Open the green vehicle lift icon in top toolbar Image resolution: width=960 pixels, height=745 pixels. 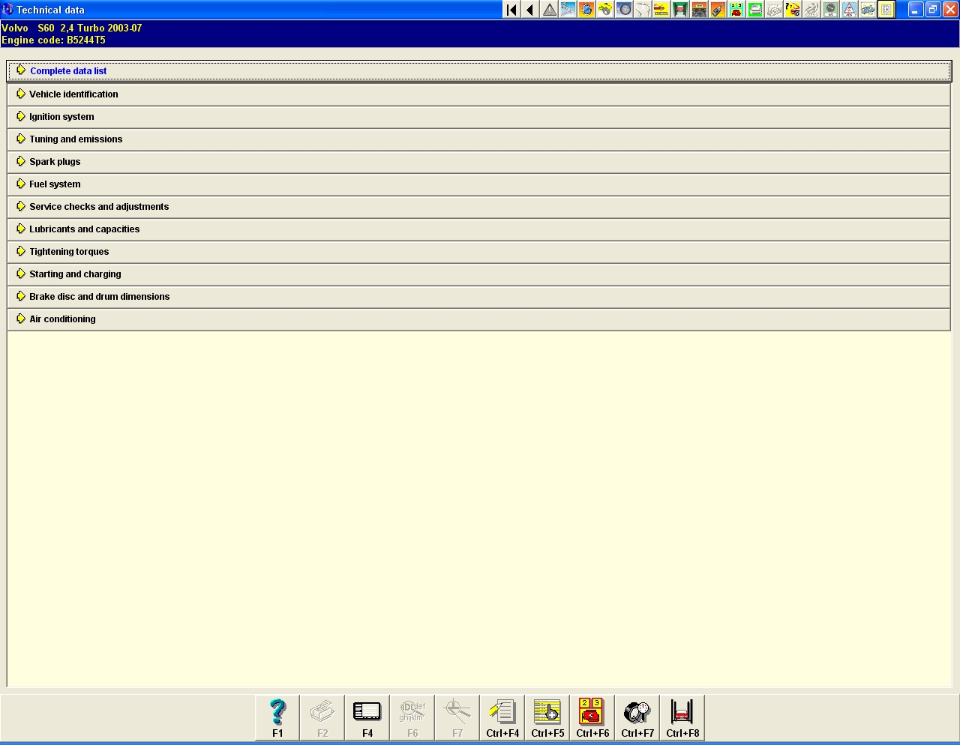(680, 10)
